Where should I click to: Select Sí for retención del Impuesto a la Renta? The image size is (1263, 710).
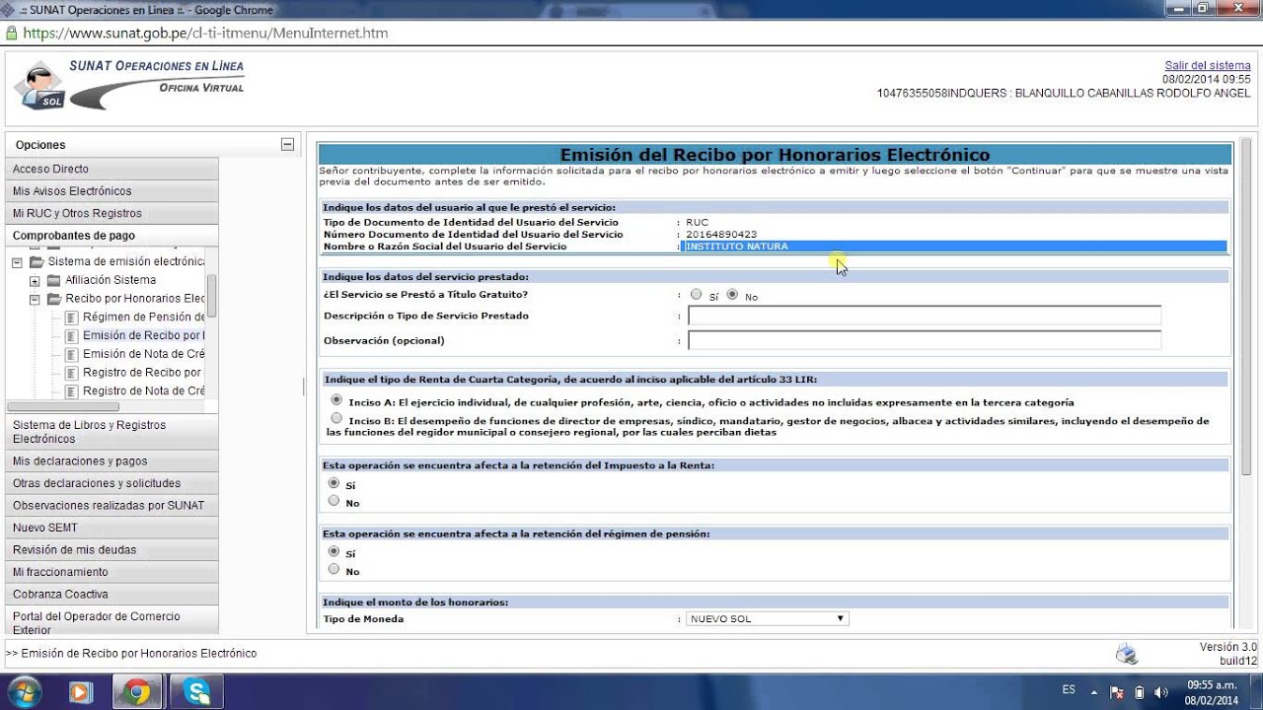[334, 483]
